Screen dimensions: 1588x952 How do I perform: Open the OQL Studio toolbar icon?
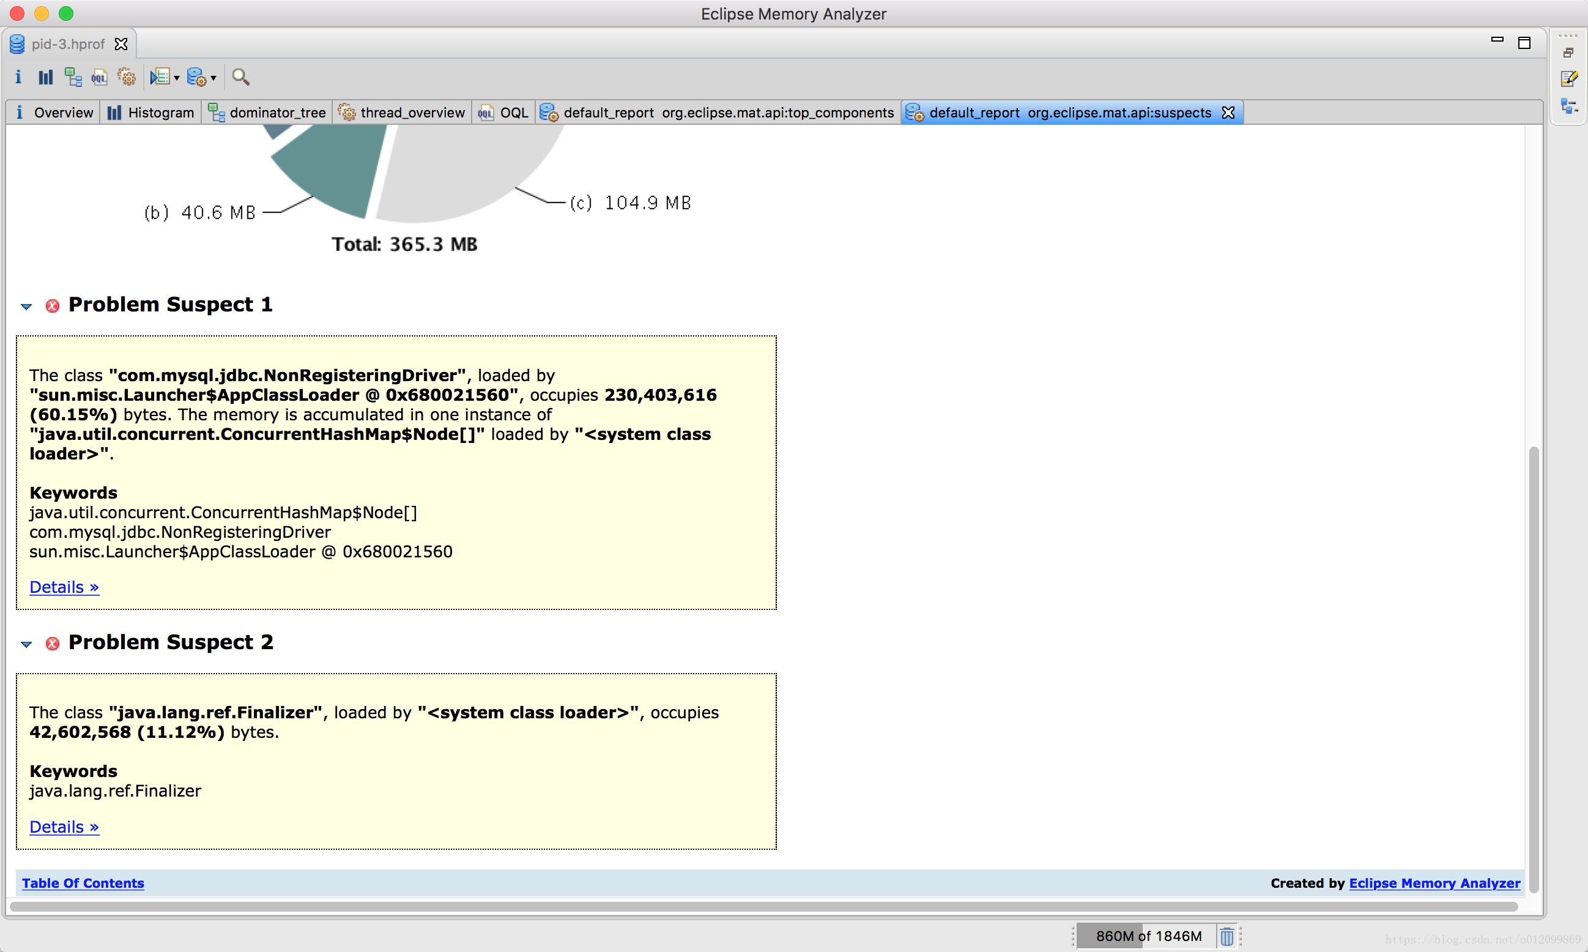[100, 78]
